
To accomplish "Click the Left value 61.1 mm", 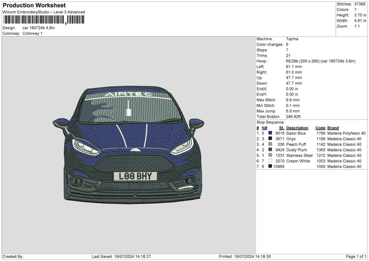I will [x=294, y=66].
